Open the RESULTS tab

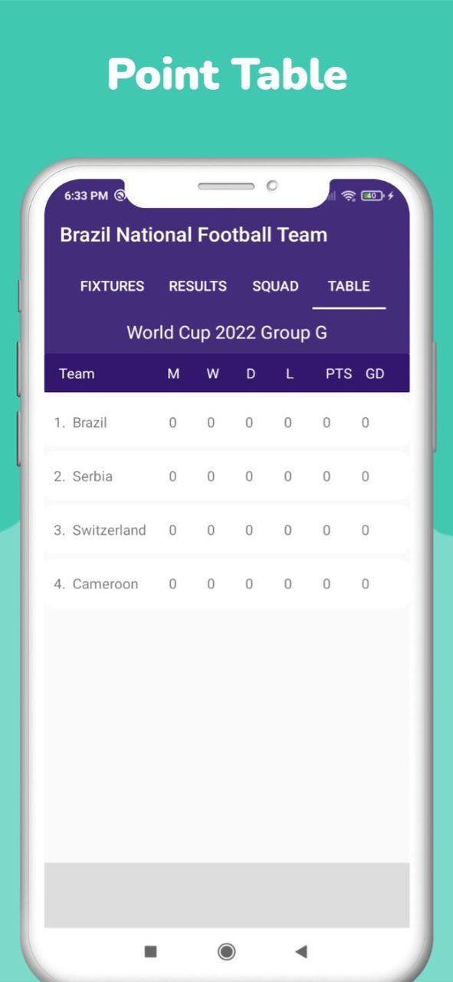pyautogui.click(x=198, y=286)
